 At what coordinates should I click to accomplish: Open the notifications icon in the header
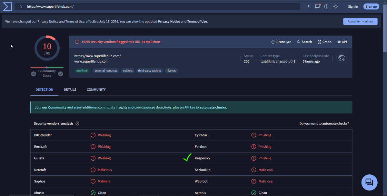(318, 6)
